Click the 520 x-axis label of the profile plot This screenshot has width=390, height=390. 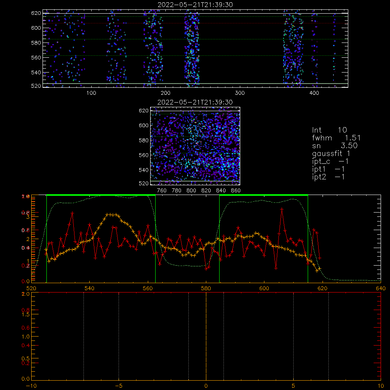click(31, 289)
